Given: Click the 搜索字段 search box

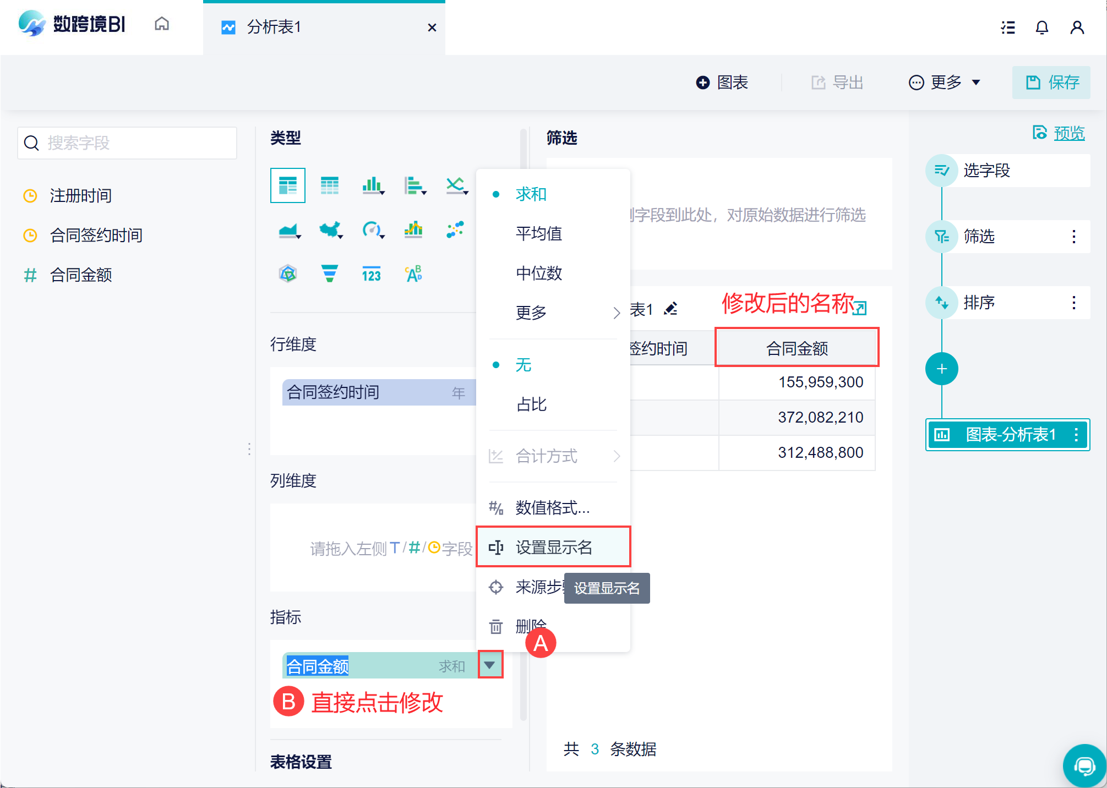Looking at the screenshot, I should tap(128, 143).
